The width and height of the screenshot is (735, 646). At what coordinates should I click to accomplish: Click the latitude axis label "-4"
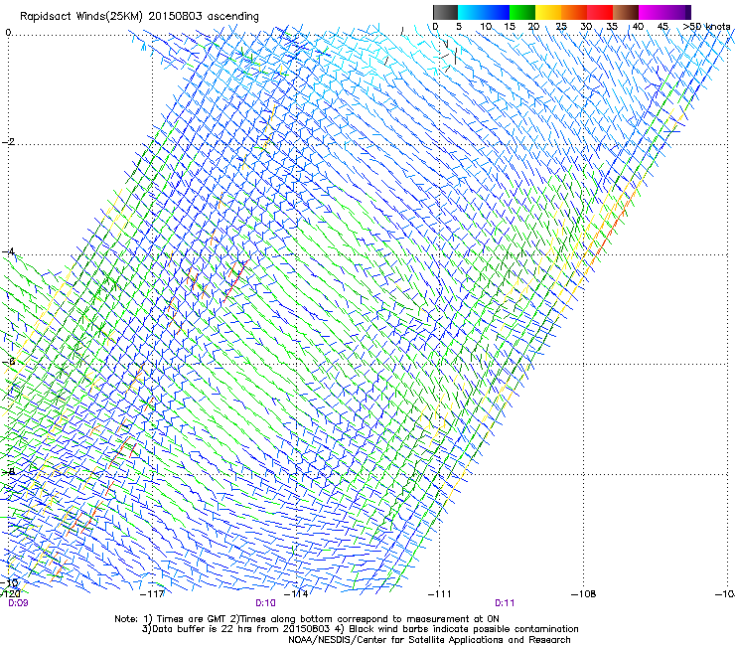8,251
